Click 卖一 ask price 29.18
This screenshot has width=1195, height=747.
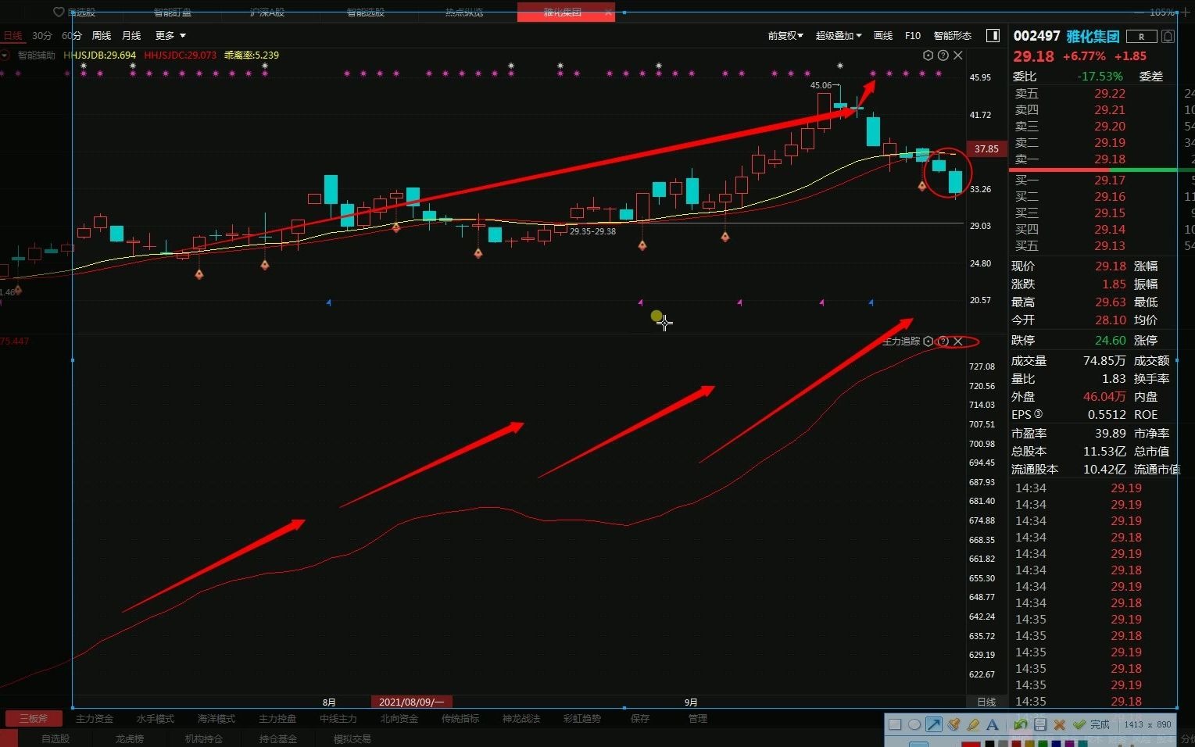[x=1110, y=159]
